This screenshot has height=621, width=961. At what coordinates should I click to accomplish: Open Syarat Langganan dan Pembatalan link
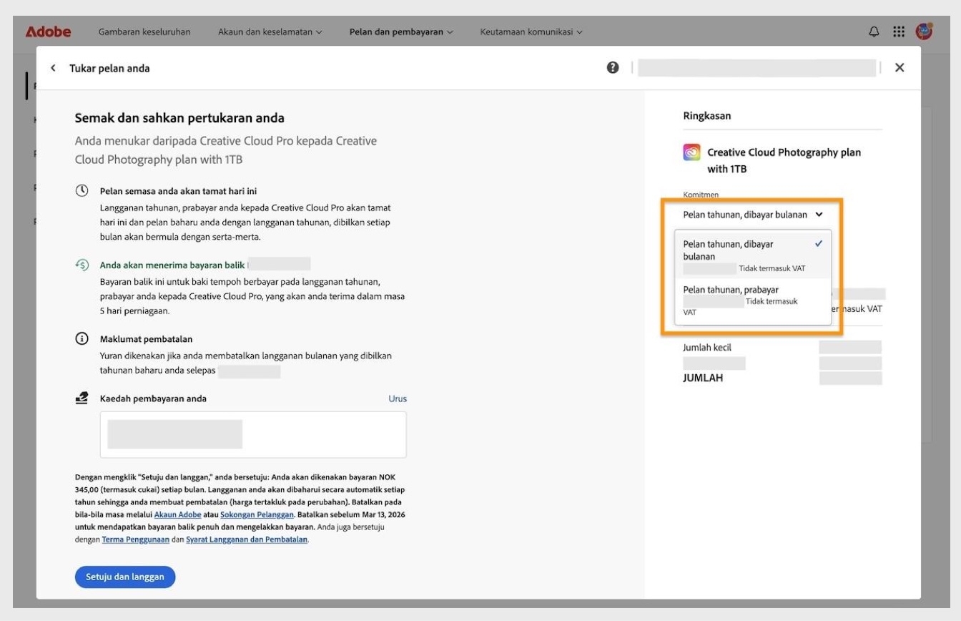[x=247, y=539]
